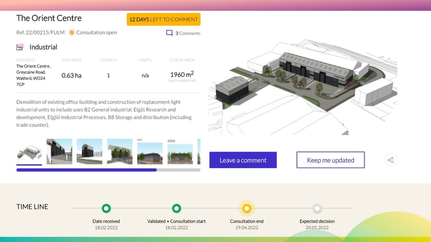
Task: Click the Consultation end label
Action: [x=247, y=221]
